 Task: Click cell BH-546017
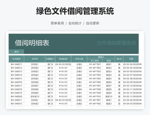click(x=16, y=86)
